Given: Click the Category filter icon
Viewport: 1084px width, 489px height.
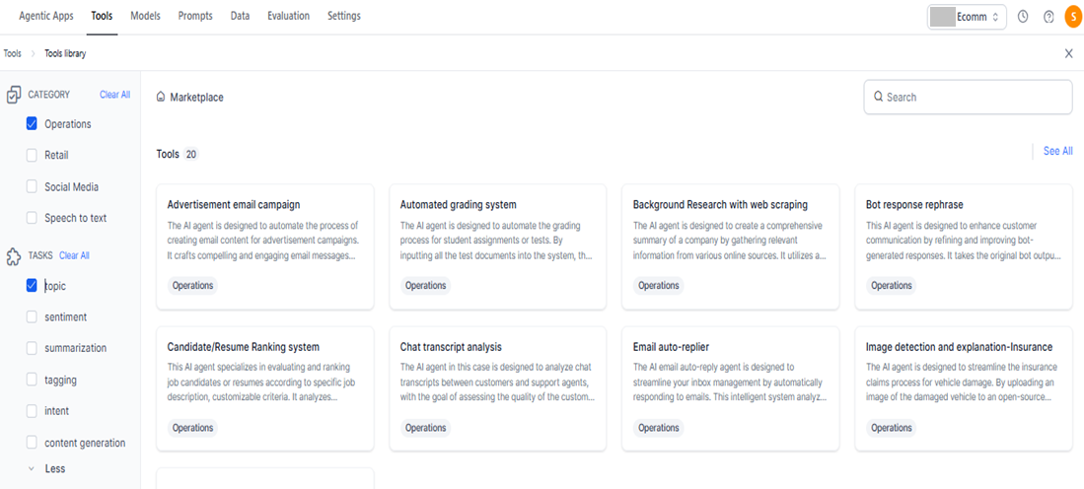Looking at the screenshot, I should [14, 95].
